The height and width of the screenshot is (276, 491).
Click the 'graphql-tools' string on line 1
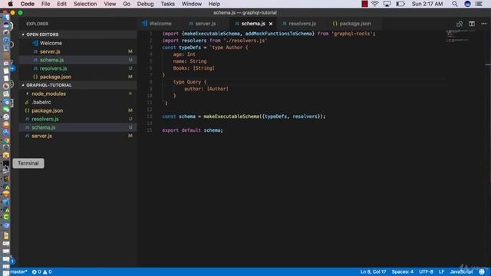click(x=351, y=34)
